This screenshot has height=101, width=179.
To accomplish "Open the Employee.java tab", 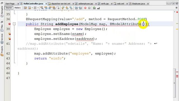I will pyautogui.click(x=138, y=4).
